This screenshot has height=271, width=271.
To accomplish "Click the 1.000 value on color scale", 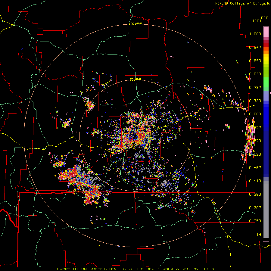I will pyautogui.click(x=255, y=34).
